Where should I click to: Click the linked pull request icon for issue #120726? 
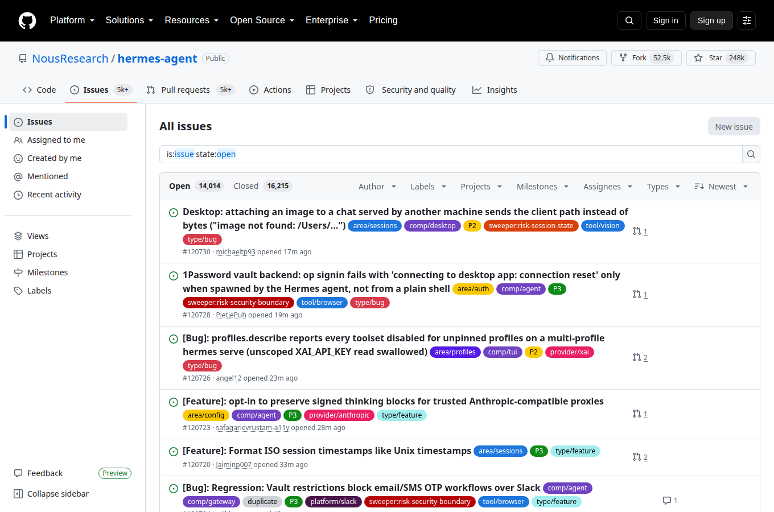[x=637, y=357]
